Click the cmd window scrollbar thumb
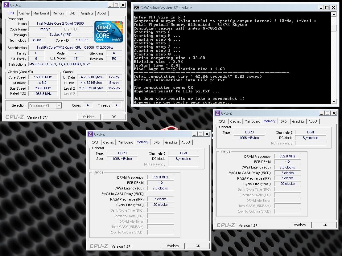The width and height of the screenshot is (342, 256). click(333, 28)
